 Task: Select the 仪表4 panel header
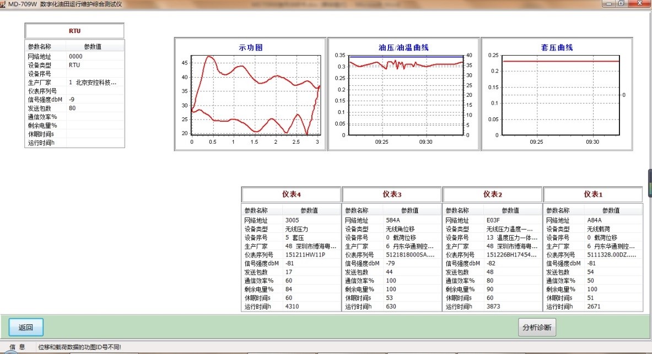pyautogui.click(x=292, y=194)
